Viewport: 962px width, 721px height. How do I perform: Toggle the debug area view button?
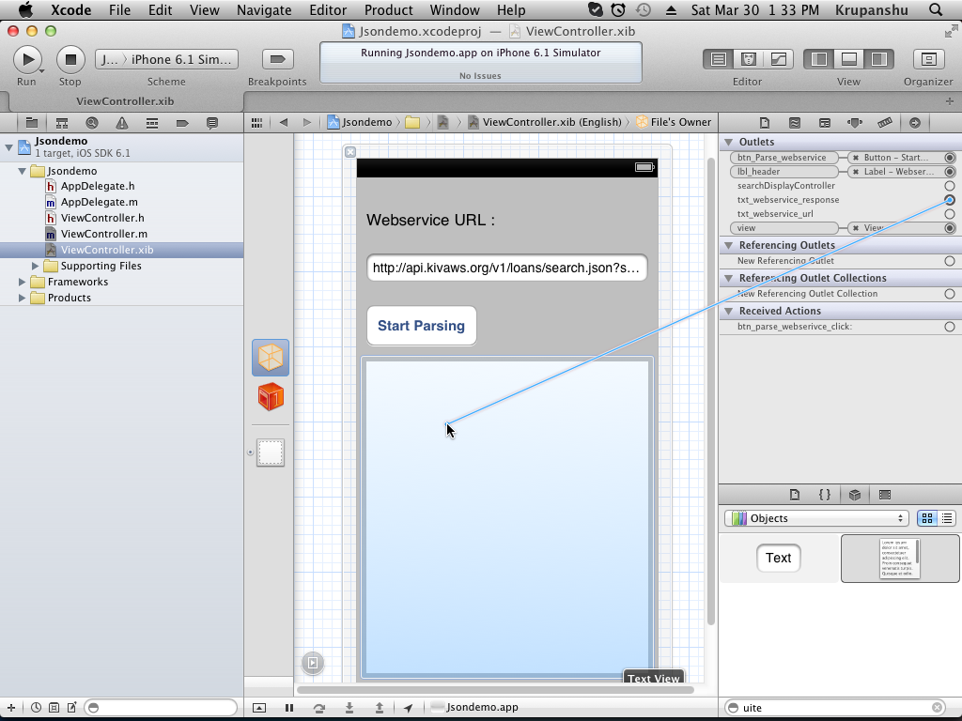849,59
